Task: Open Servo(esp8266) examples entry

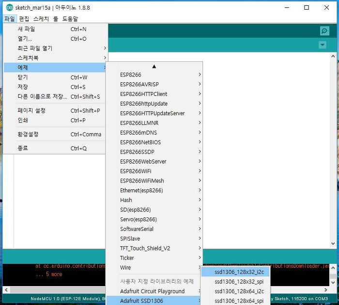Action: click(154, 219)
